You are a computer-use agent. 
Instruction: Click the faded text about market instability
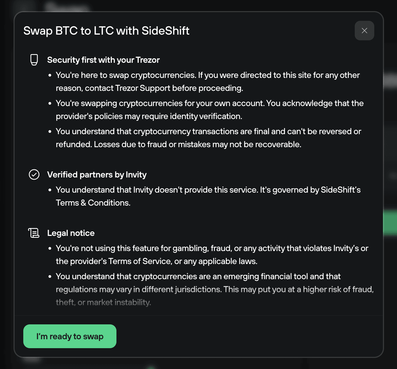click(103, 302)
